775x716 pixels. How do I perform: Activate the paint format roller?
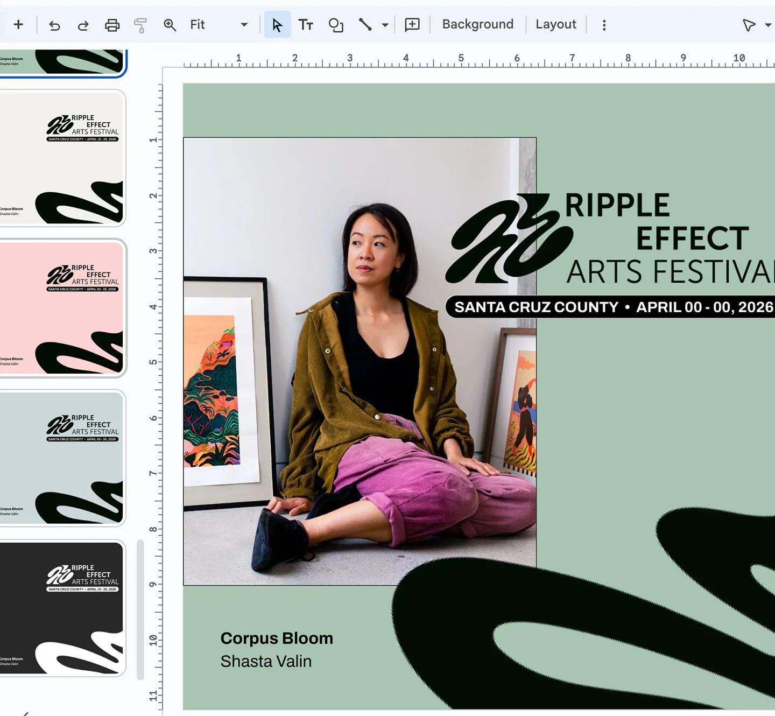(140, 25)
